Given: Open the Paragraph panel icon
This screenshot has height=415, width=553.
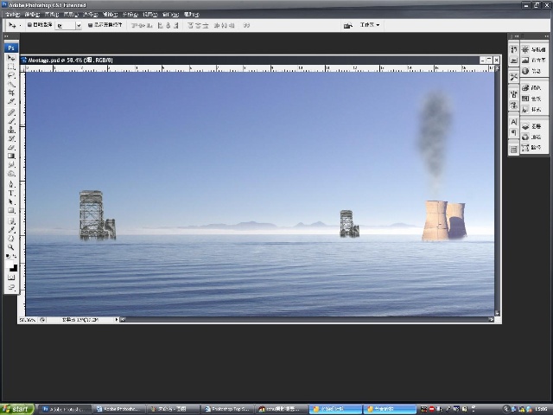Looking at the screenshot, I should (513, 132).
